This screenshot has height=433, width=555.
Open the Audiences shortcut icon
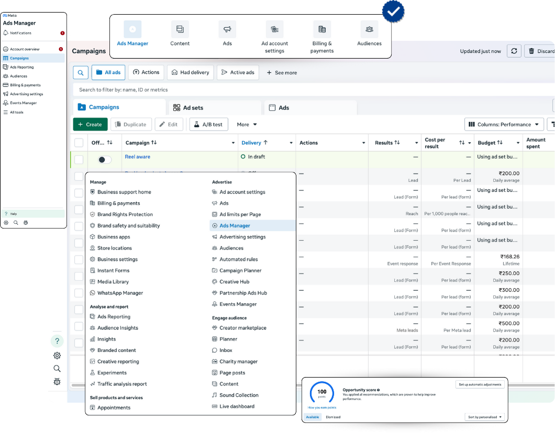click(x=369, y=29)
